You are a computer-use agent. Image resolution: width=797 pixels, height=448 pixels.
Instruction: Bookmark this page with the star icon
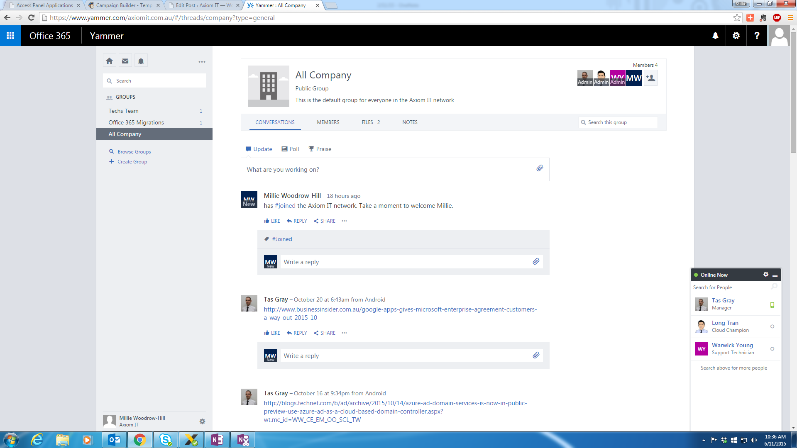(737, 18)
